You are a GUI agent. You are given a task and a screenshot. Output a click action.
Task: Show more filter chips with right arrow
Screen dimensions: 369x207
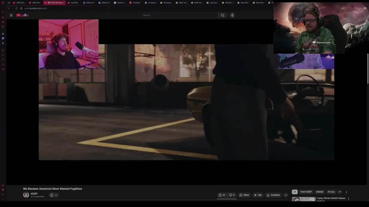pos(346,192)
